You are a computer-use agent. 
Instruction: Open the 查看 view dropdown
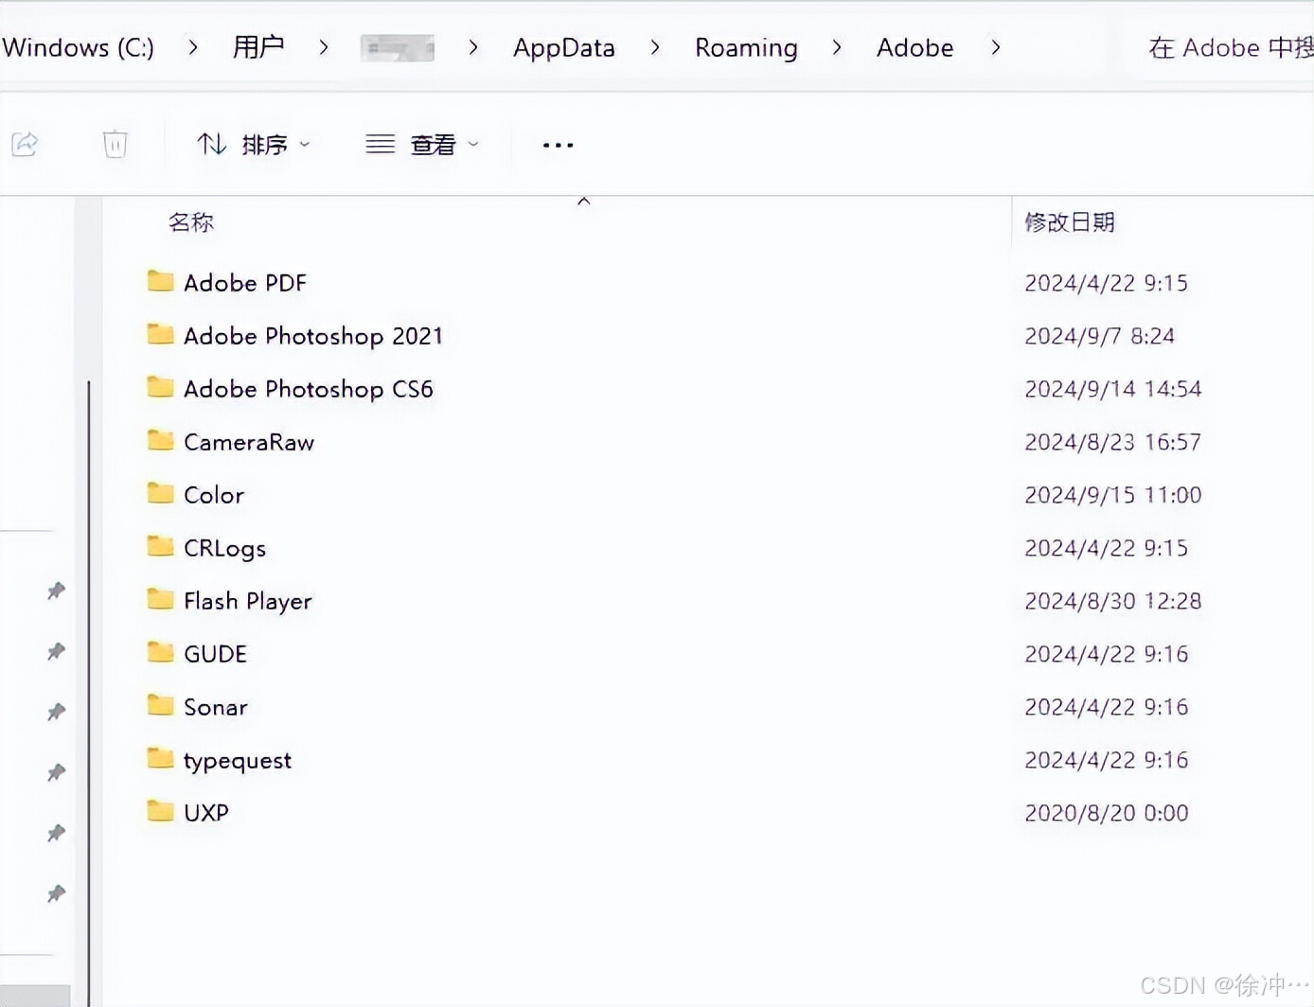(422, 144)
